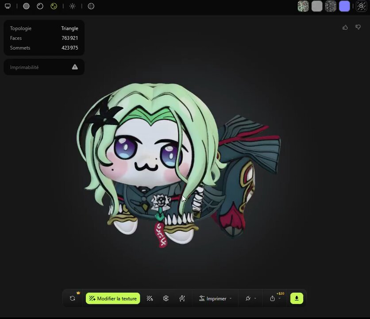The width and height of the screenshot is (370, 319).
Task: Give a thumbs up to the model
Action: (345, 27)
